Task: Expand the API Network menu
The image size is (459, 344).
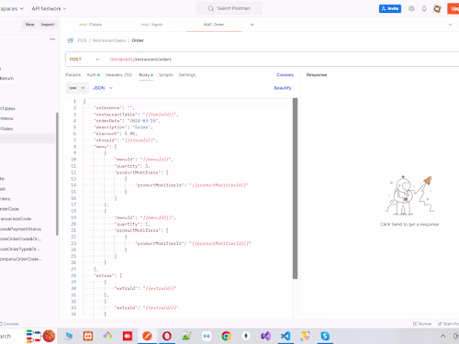Action: 49,8
